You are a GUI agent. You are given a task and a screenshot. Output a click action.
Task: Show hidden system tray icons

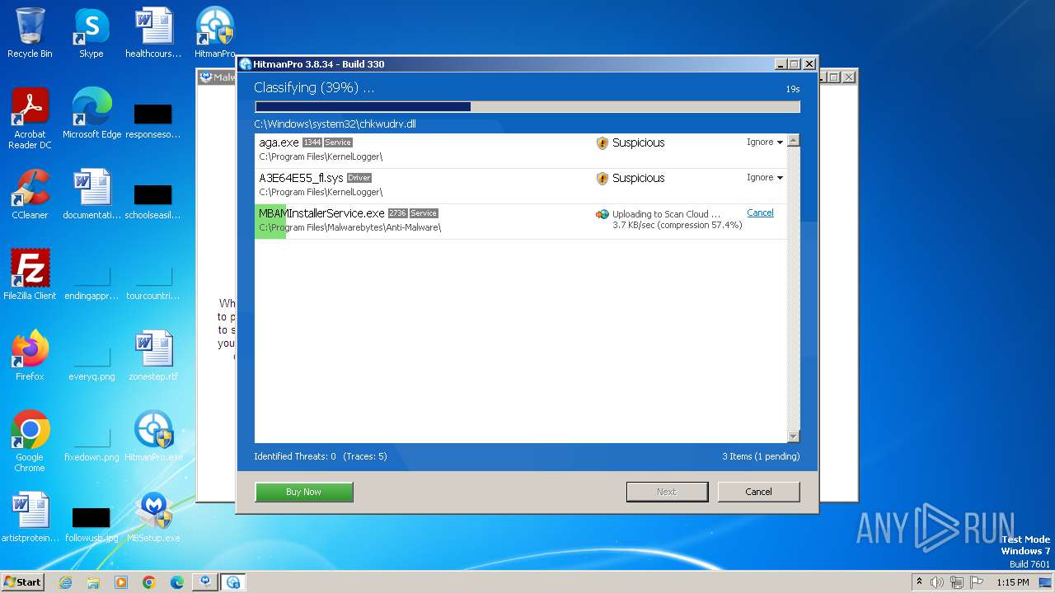pos(920,582)
